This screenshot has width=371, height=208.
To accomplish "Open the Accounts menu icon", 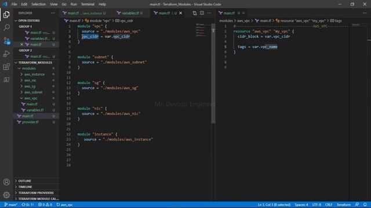I will pos(6,182).
